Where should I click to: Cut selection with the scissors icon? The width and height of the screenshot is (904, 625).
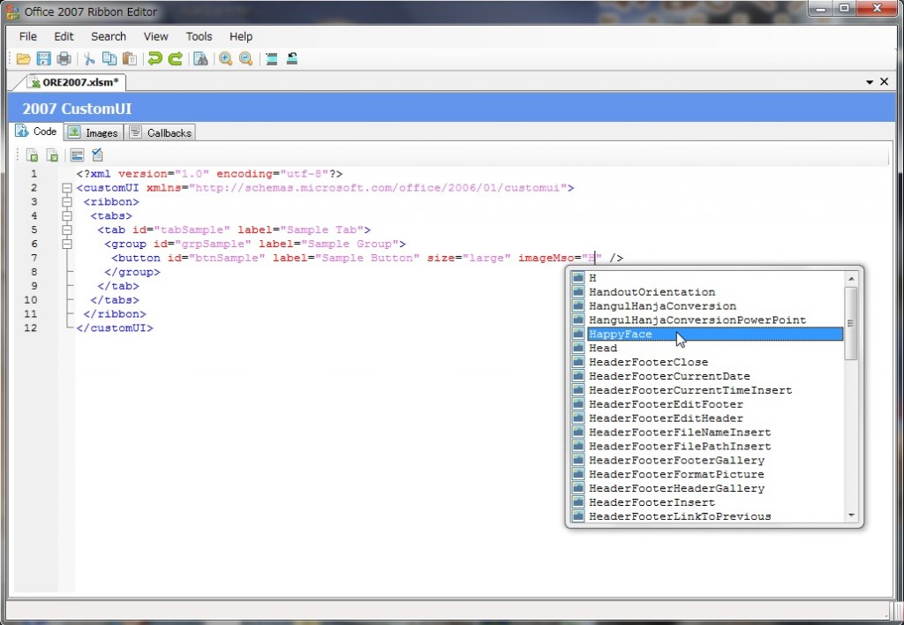pos(89,59)
